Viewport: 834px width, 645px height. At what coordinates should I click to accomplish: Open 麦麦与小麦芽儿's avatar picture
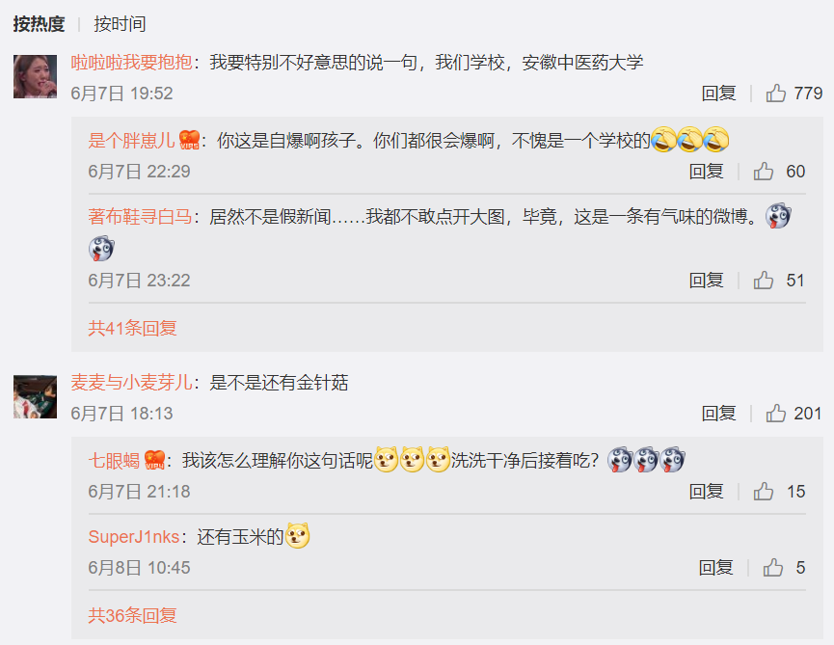click(x=35, y=396)
